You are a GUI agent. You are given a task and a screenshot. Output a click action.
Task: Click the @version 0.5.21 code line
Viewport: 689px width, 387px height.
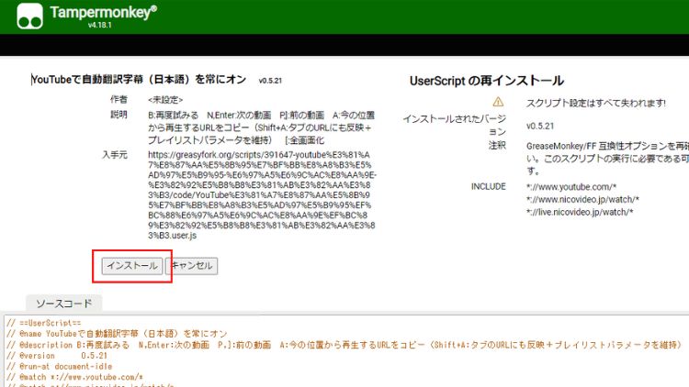pos(57,356)
